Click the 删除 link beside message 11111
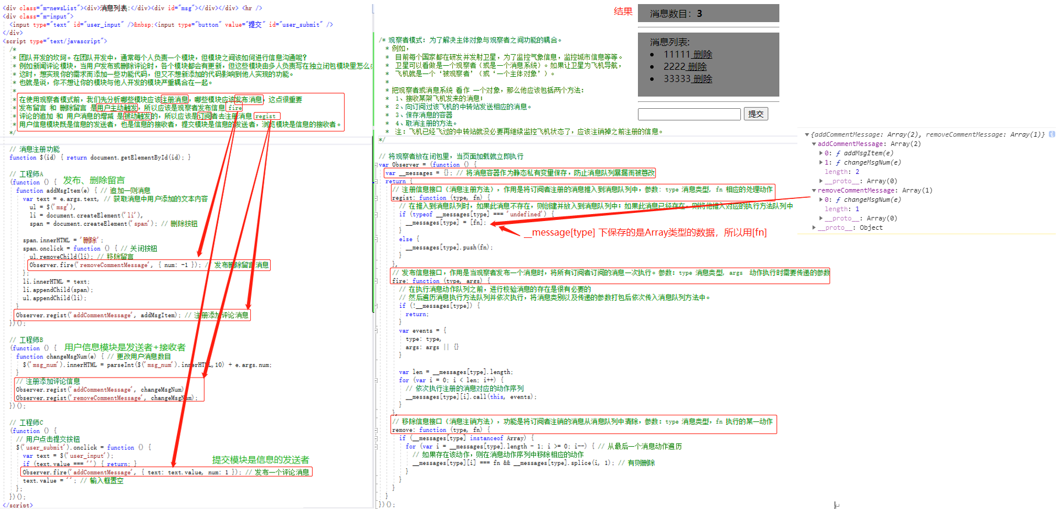1057x509 pixels. [703, 55]
